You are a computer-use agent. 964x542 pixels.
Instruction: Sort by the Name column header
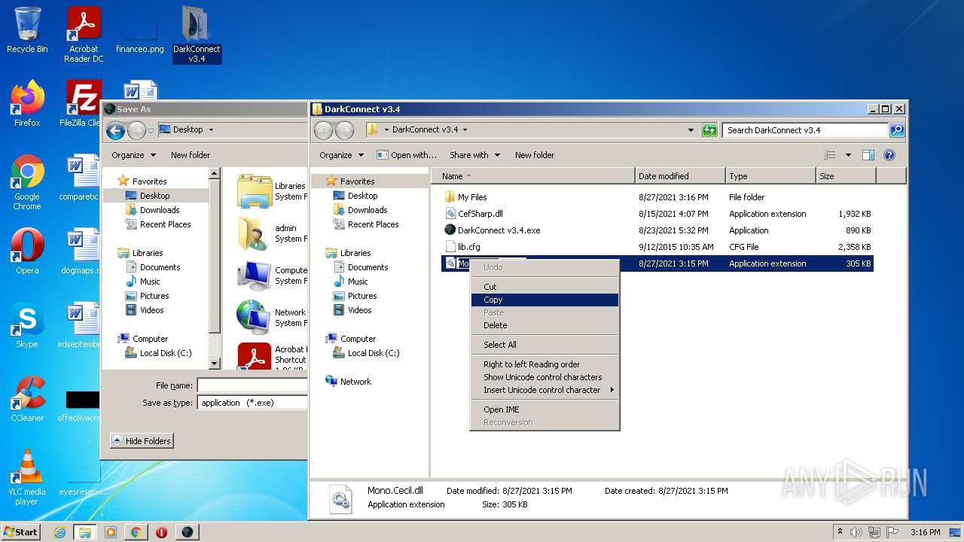532,176
